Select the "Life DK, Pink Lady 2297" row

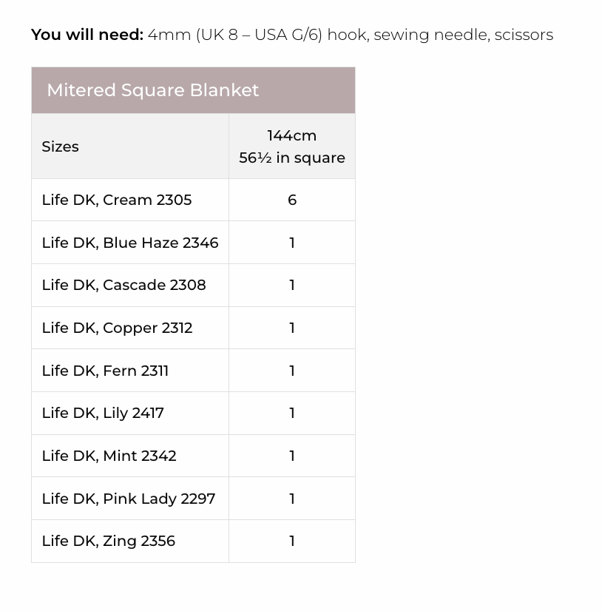pos(129,499)
